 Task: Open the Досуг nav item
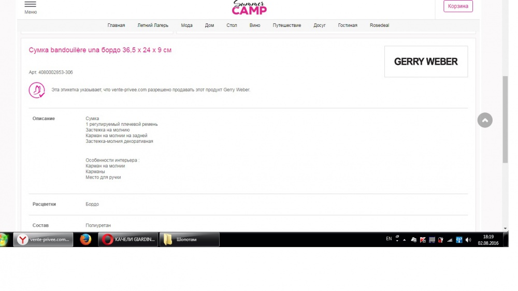point(320,25)
